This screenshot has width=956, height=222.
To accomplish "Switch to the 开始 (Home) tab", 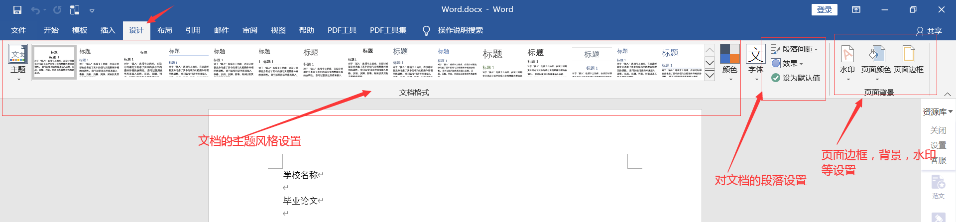I will tap(51, 30).
